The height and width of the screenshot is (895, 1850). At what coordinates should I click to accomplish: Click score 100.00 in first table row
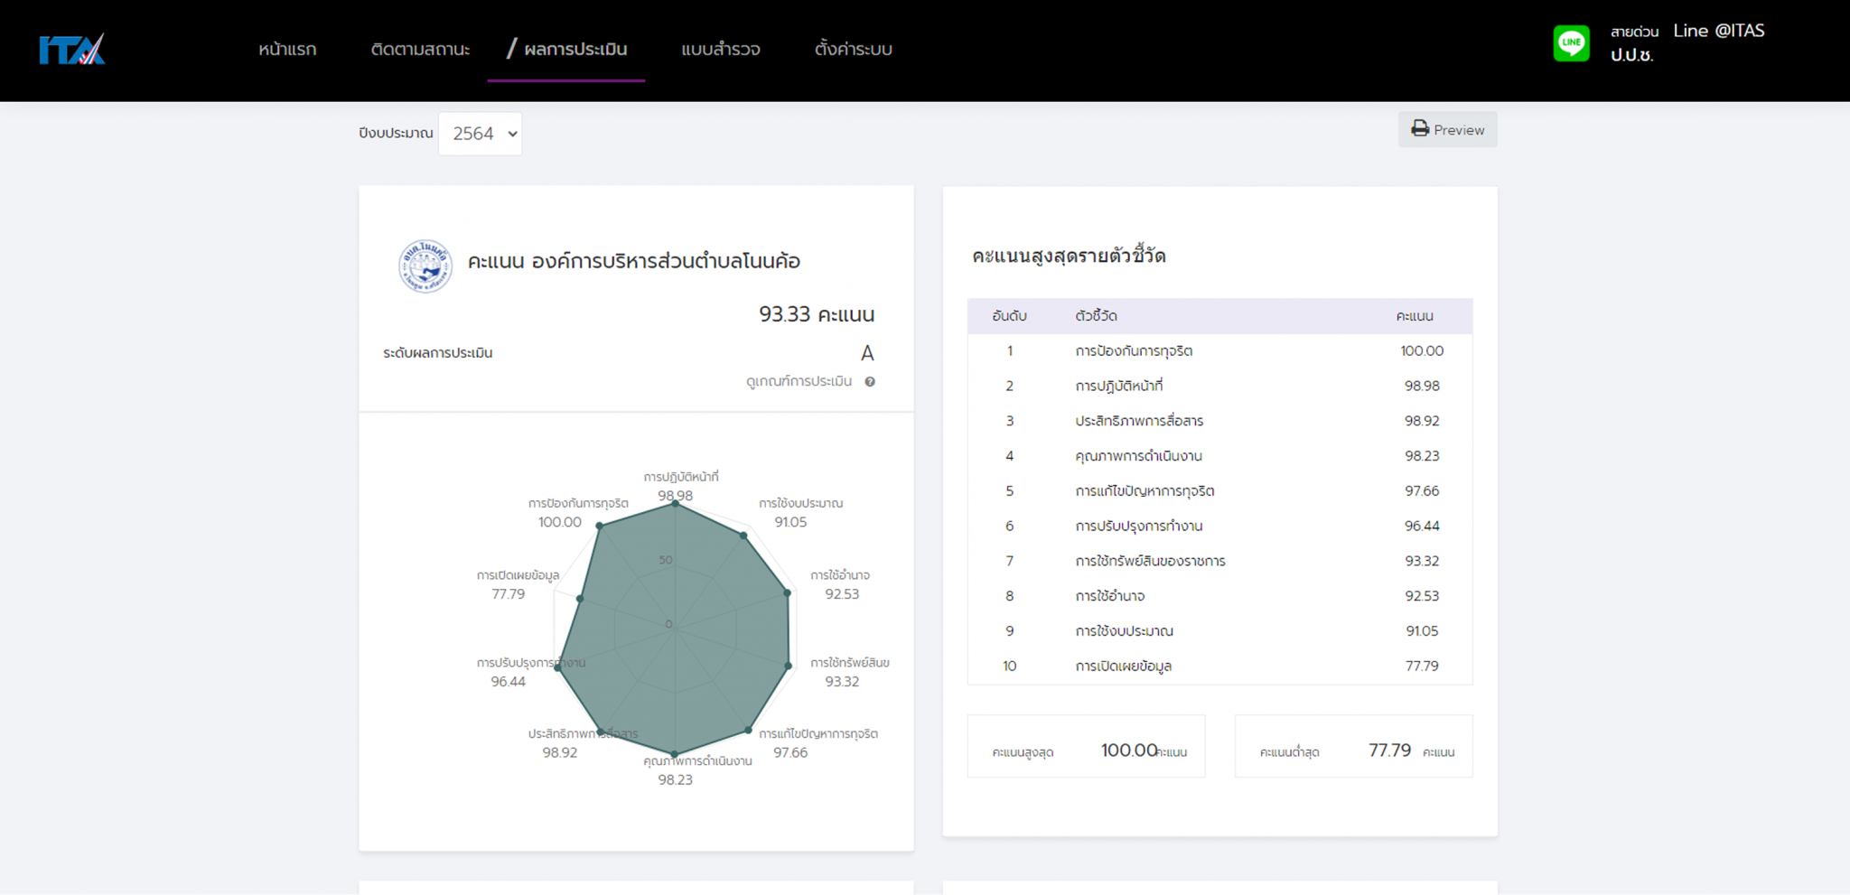point(1422,350)
